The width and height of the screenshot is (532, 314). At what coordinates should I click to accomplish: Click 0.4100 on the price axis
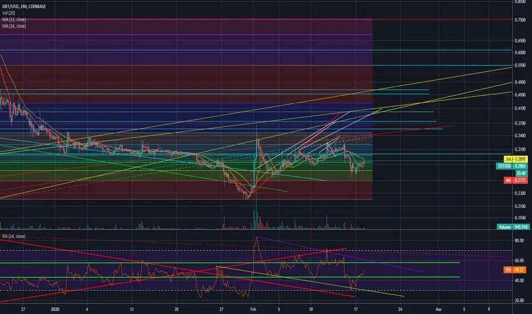coord(520,108)
